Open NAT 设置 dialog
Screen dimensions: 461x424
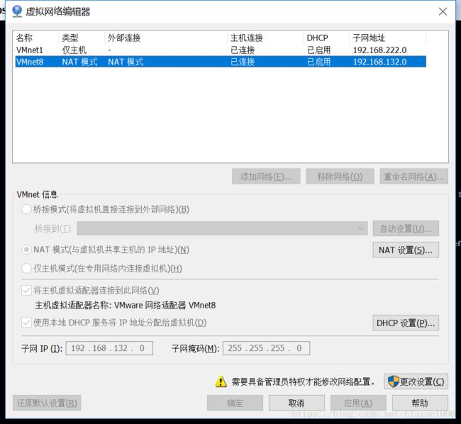(406, 250)
